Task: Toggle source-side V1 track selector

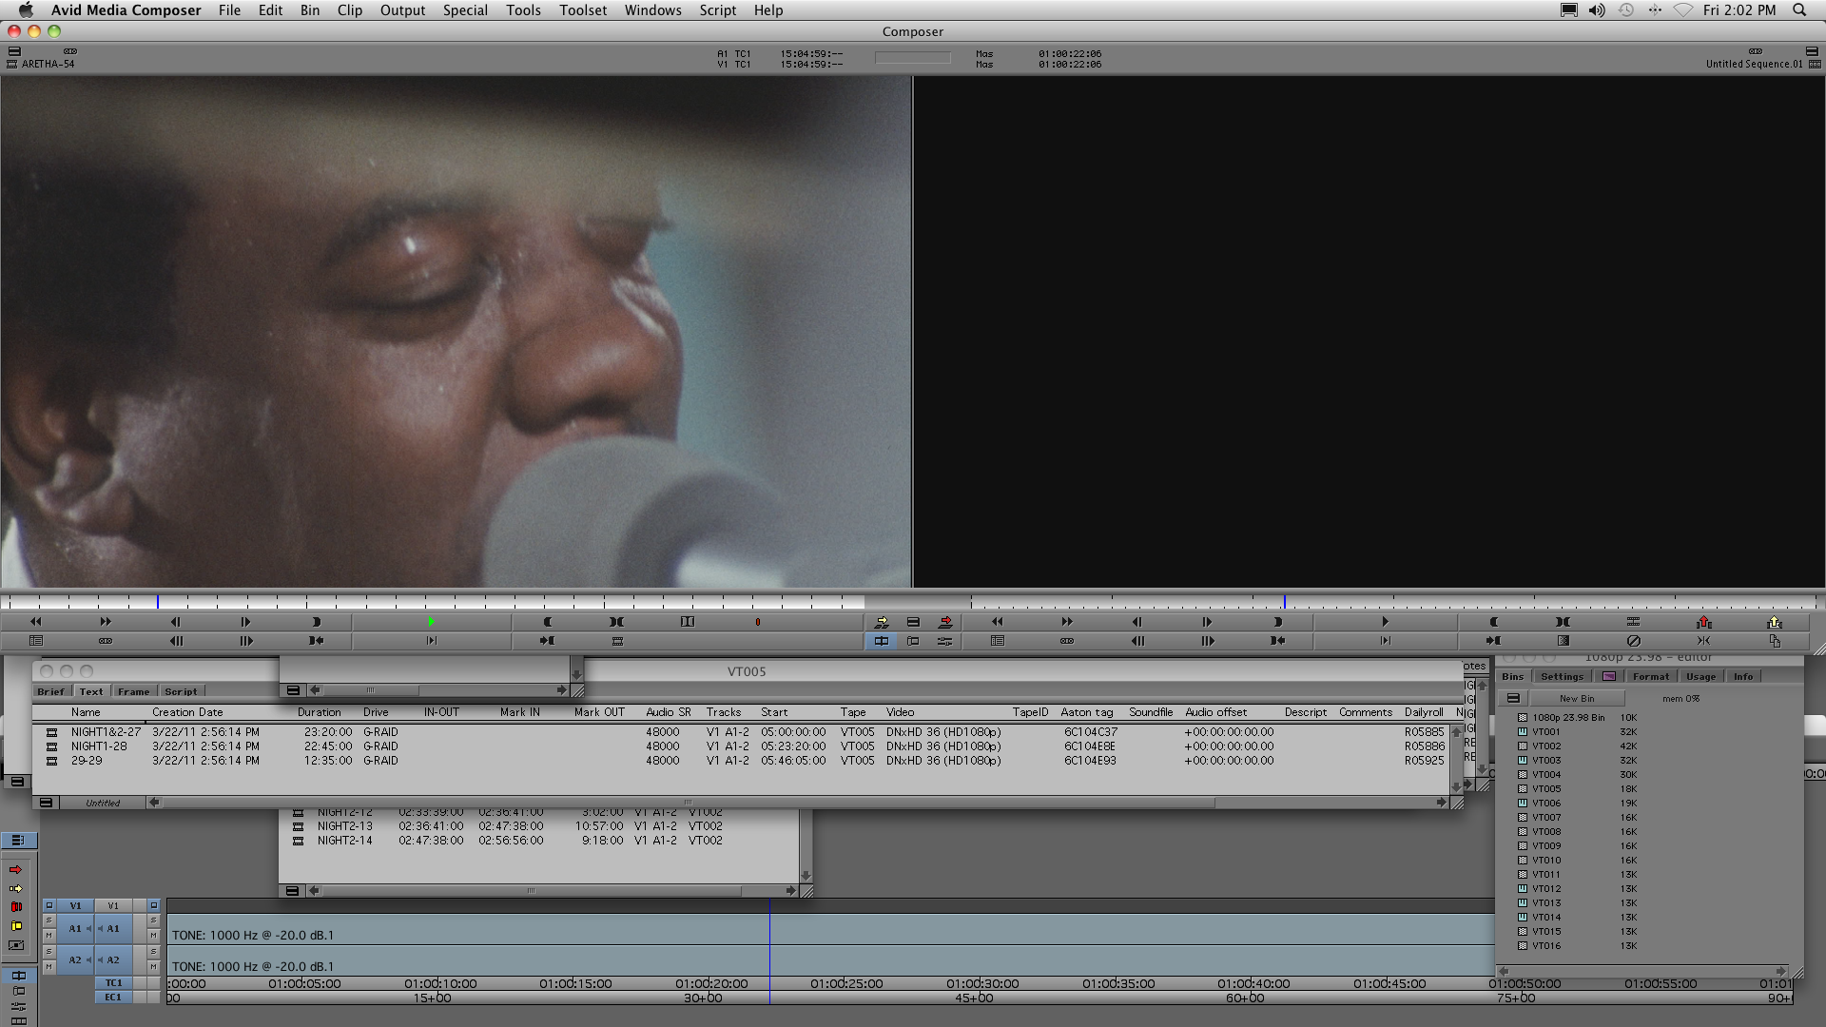Action: tap(75, 905)
